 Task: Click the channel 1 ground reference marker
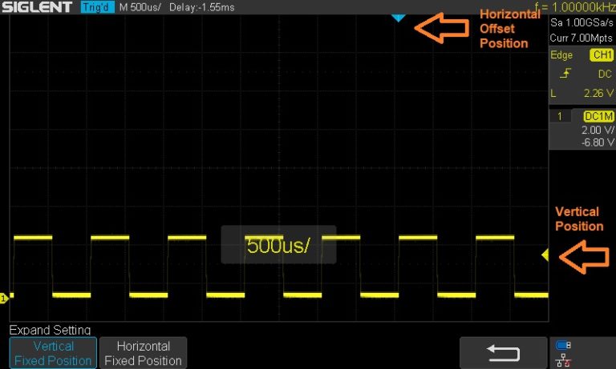[4, 299]
